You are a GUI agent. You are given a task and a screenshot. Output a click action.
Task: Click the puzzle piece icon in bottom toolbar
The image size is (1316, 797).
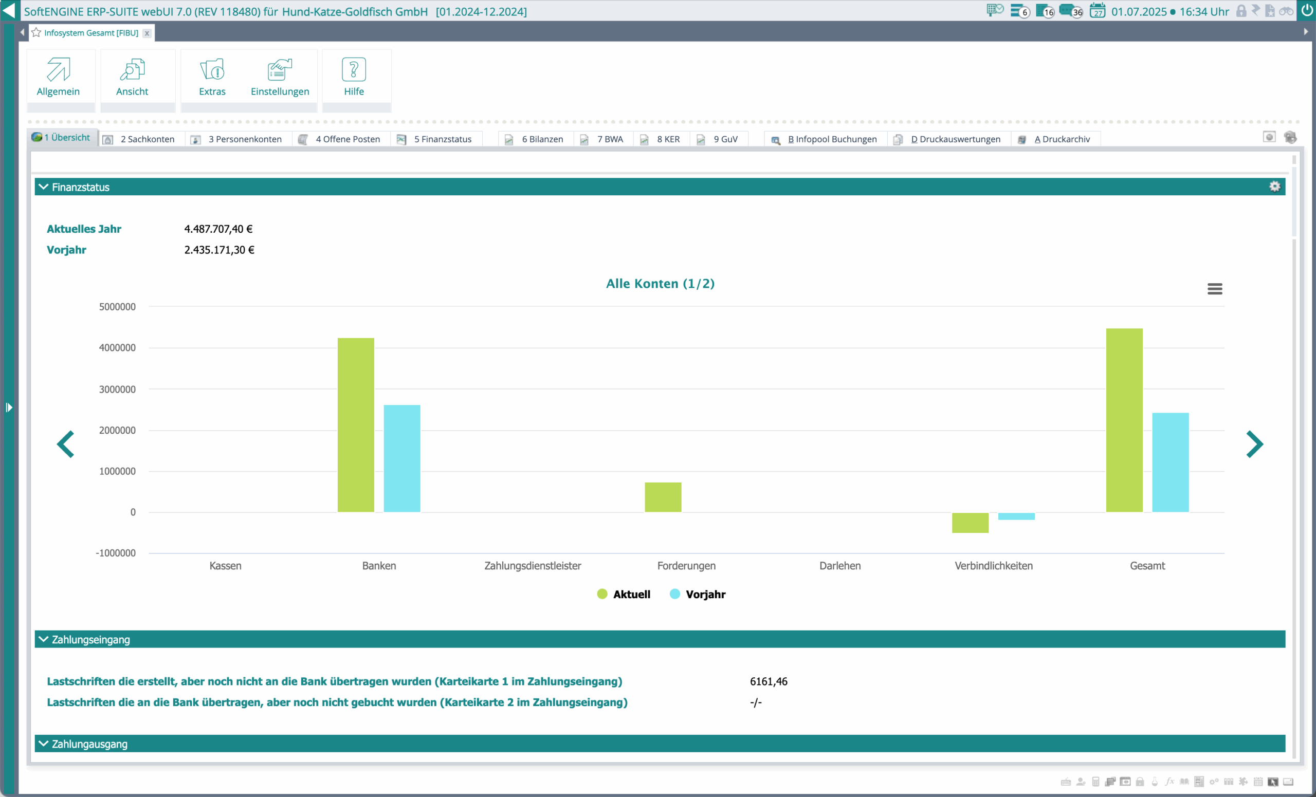coord(1244,782)
